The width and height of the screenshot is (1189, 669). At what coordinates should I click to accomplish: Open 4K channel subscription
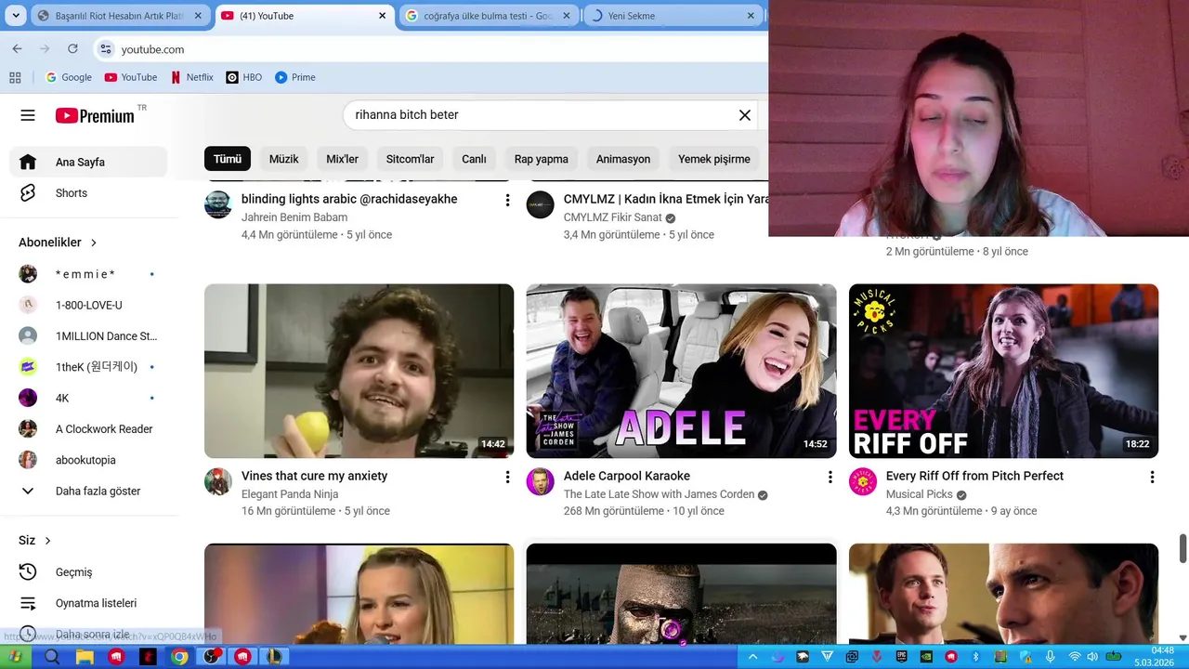tap(88, 398)
